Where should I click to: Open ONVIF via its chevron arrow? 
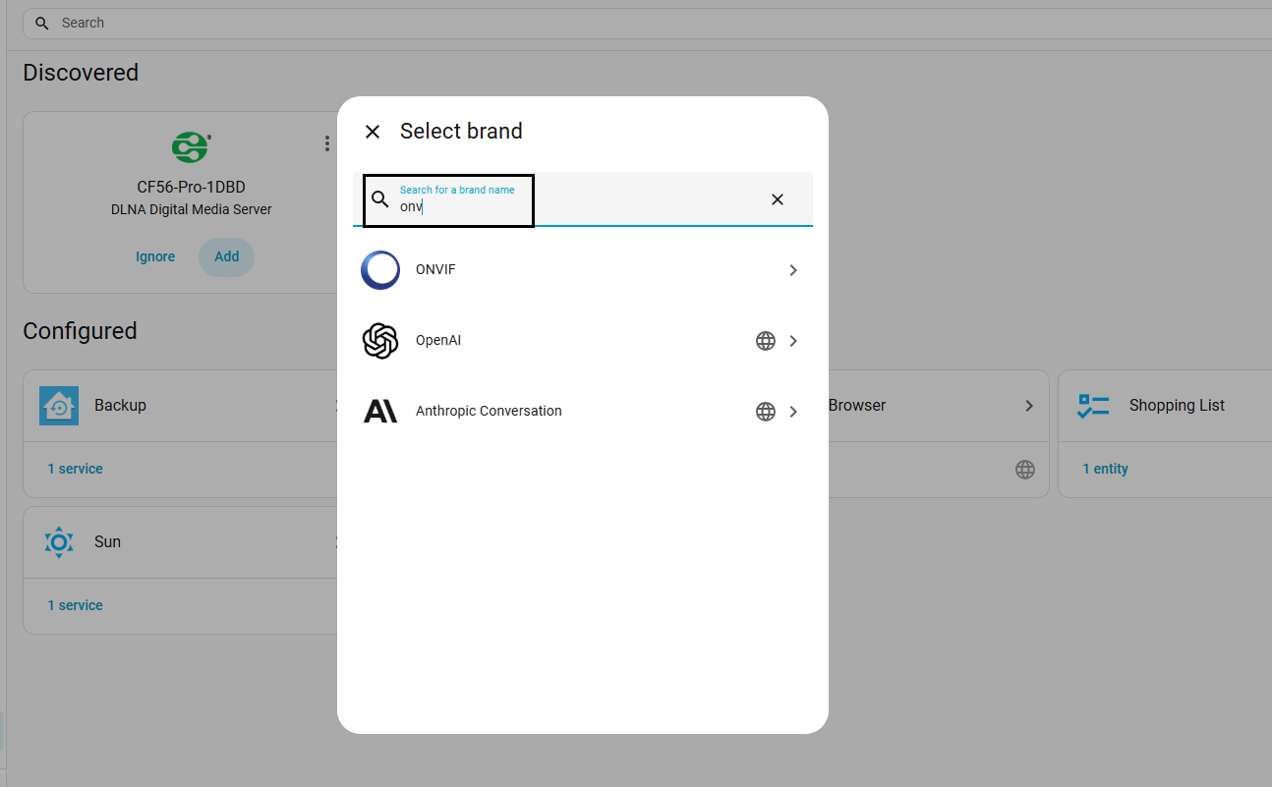793,270
